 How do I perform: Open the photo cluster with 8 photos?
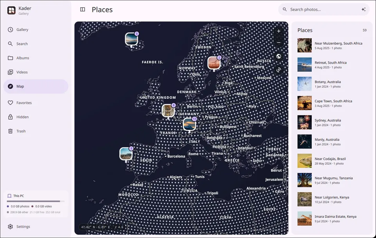[x=168, y=110]
